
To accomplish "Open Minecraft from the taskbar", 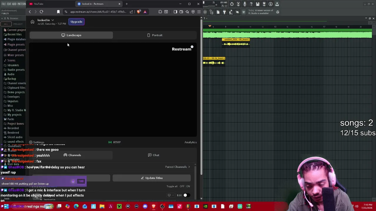I will pyautogui.click(x=119, y=207).
